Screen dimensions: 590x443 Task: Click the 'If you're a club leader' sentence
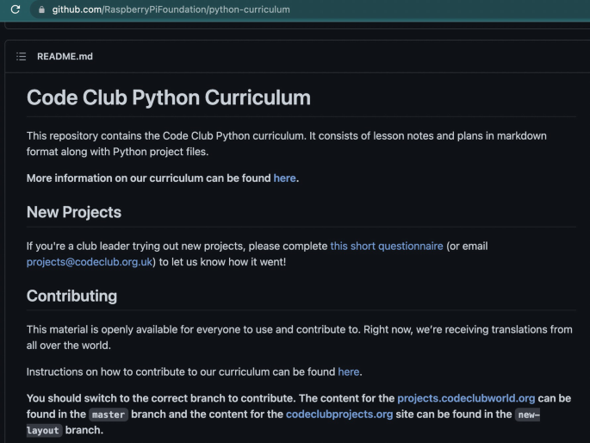tap(257, 254)
